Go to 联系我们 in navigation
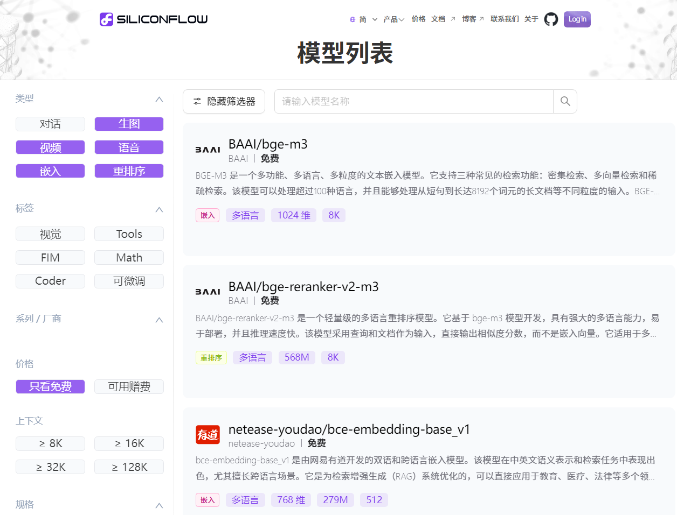This screenshot has width=677, height=515. (x=505, y=19)
